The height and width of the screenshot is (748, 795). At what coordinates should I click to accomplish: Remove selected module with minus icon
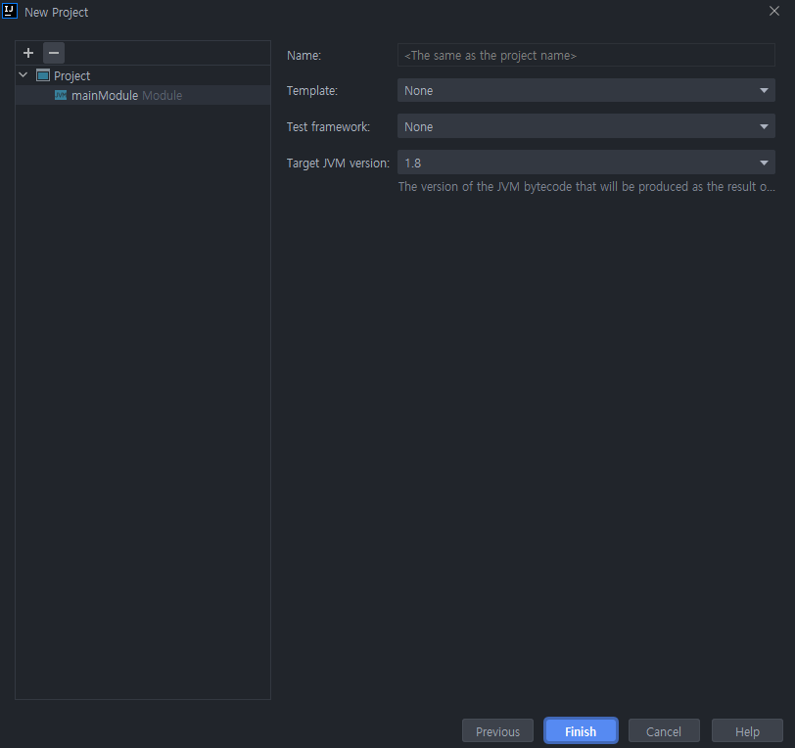54,53
